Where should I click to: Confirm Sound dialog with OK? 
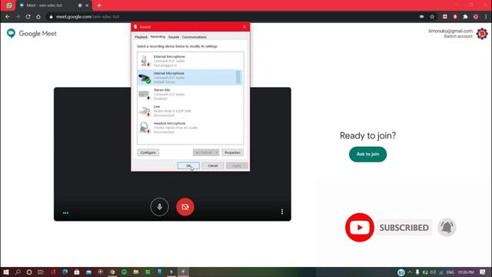188,165
